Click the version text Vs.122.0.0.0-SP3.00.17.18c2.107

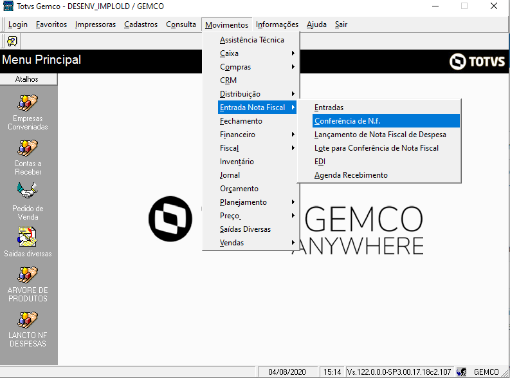tap(399, 372)
